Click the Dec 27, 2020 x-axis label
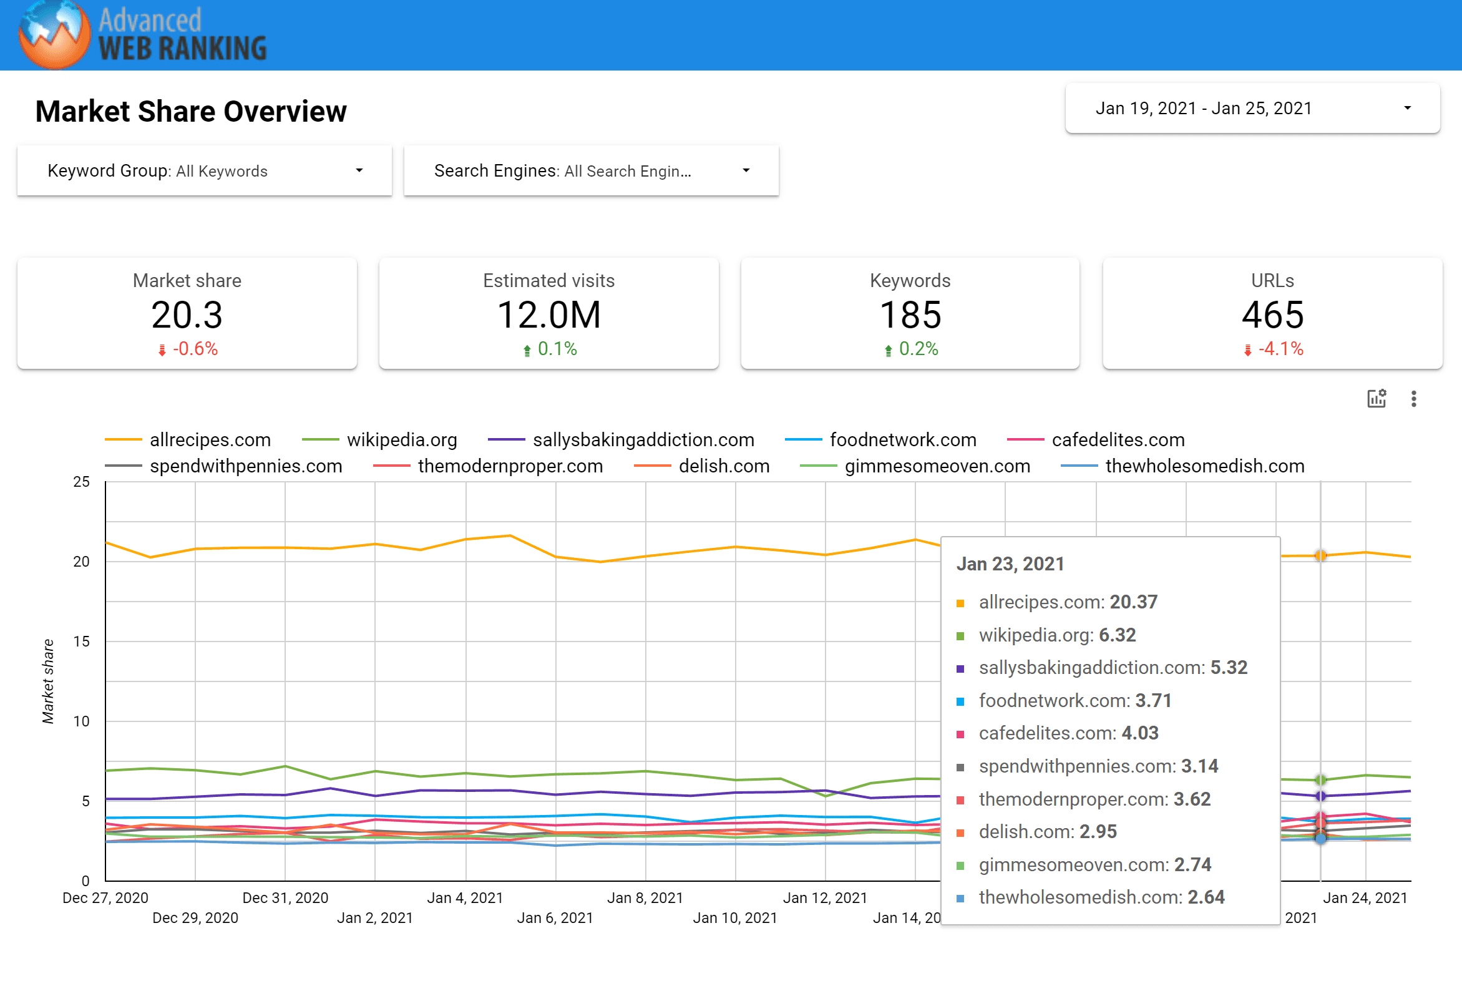The width and height of the screenshot is (1462, 986). click(105, 898)
